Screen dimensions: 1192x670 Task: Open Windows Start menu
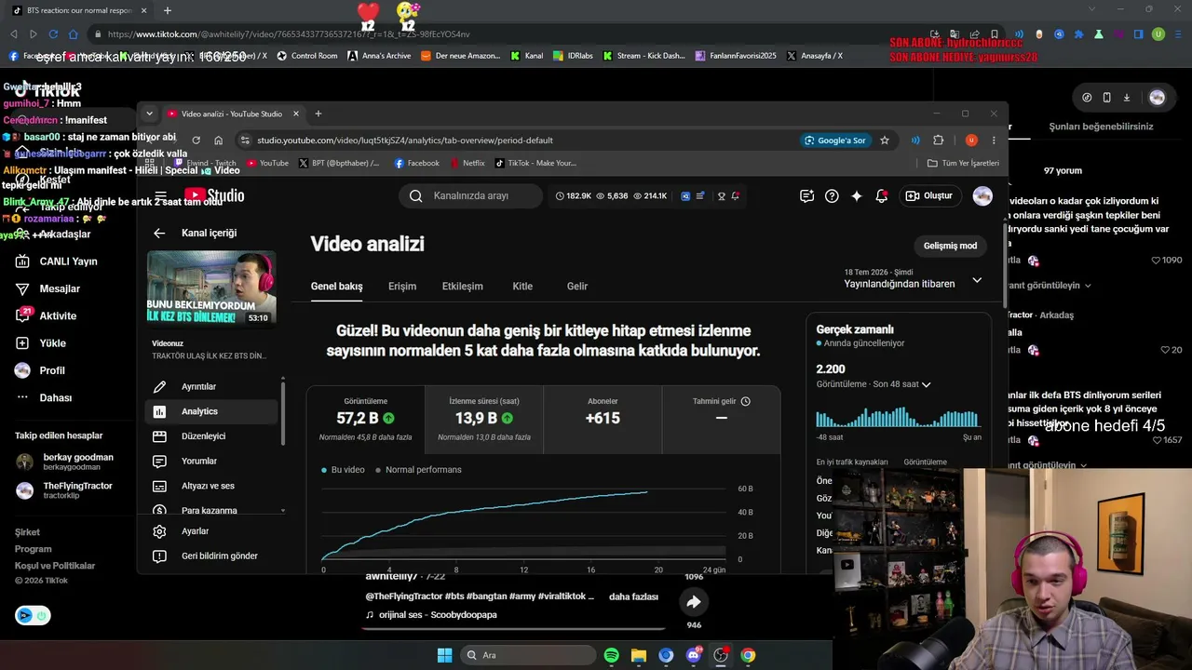pos(444,655)
